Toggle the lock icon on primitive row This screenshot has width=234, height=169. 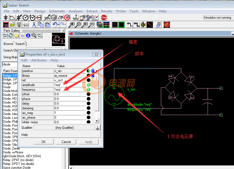[93, 71]
